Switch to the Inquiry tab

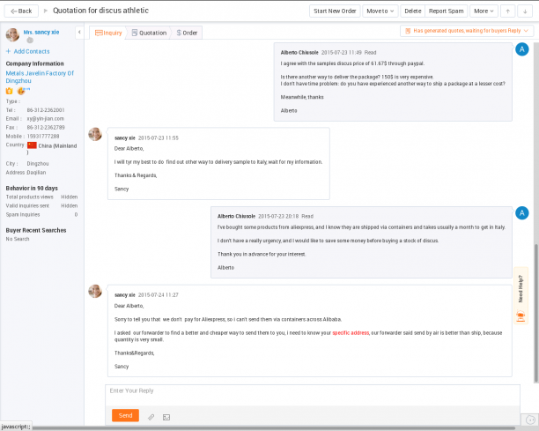[108, 33]
